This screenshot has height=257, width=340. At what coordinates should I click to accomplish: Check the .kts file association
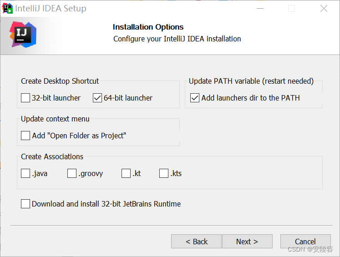(x=164, y=173)
